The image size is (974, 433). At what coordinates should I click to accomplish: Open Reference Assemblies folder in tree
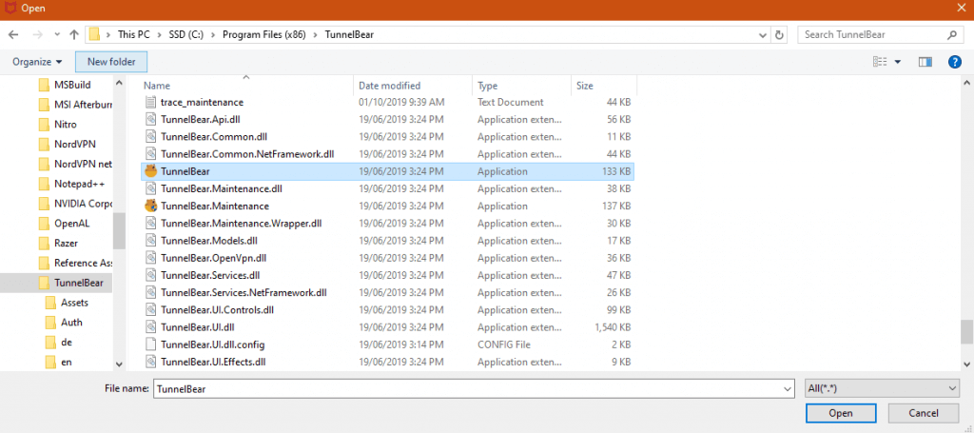(74, 264)
